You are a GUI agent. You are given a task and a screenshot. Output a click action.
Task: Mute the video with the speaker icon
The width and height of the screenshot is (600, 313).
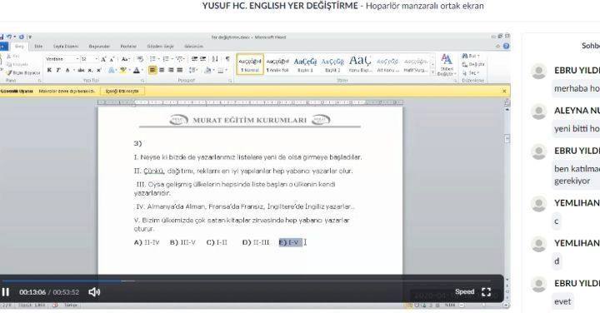point(94,292)
